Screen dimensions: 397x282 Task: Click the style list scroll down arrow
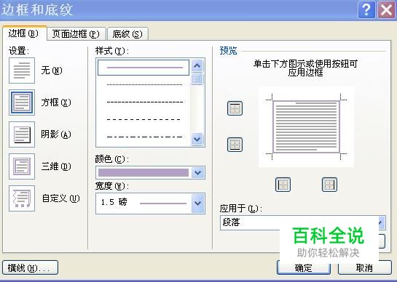point(197,140)
